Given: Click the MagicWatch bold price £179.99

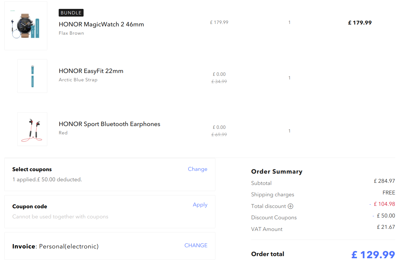Looking at the screenshot, I should [x=360, y=22].
